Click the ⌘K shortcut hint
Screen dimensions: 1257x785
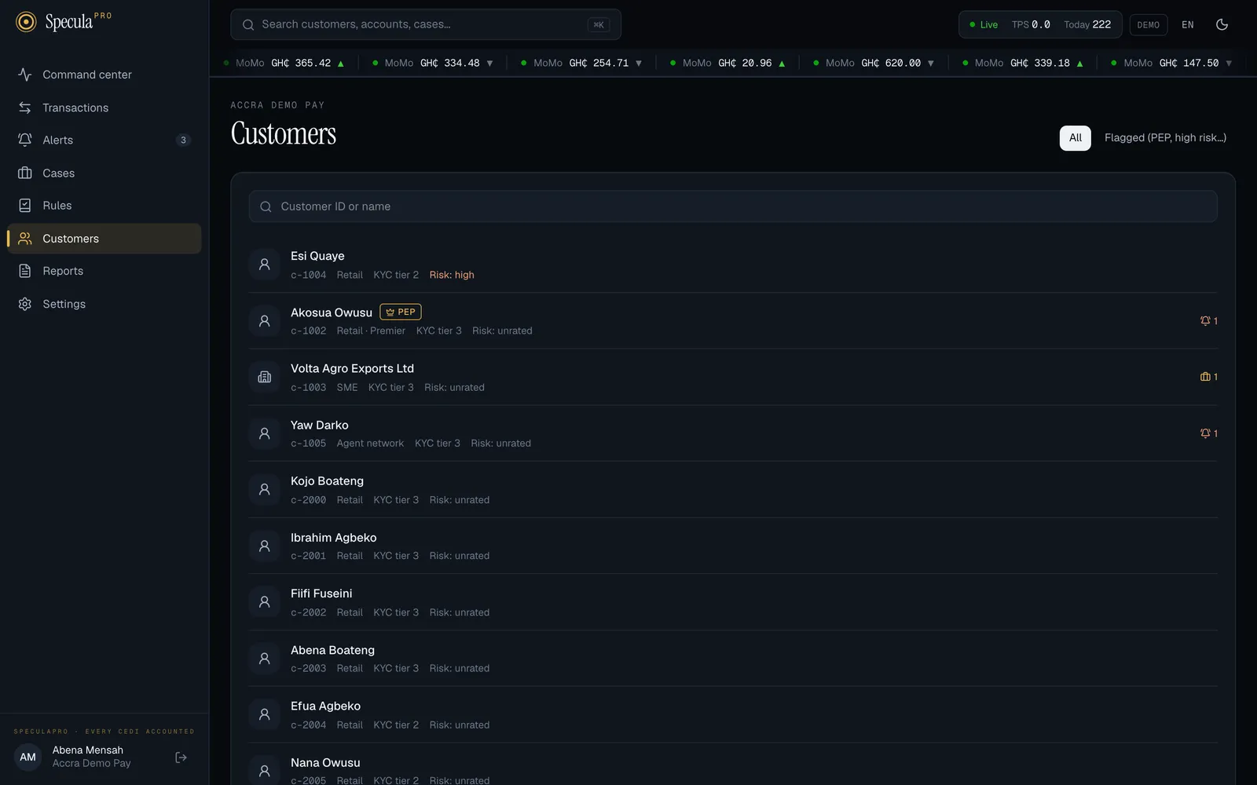click(599, 24)
